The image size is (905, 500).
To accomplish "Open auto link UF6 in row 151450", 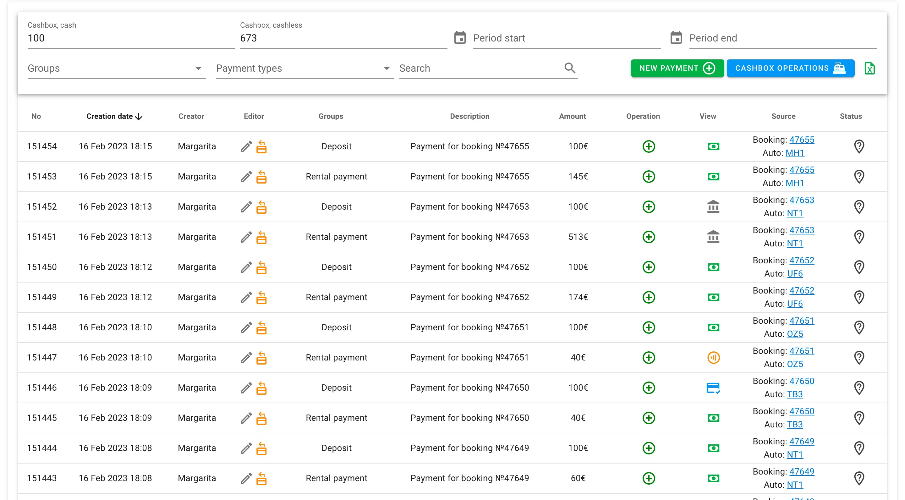I will point(795,274).
